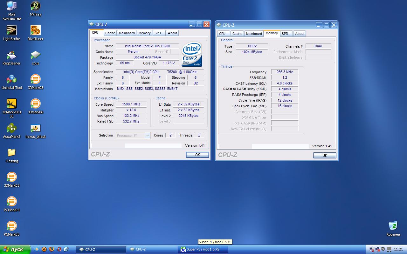407x254 pixels.
Task: Click the Bus Speed value 133.2 MHz
Action: (131, 116)
